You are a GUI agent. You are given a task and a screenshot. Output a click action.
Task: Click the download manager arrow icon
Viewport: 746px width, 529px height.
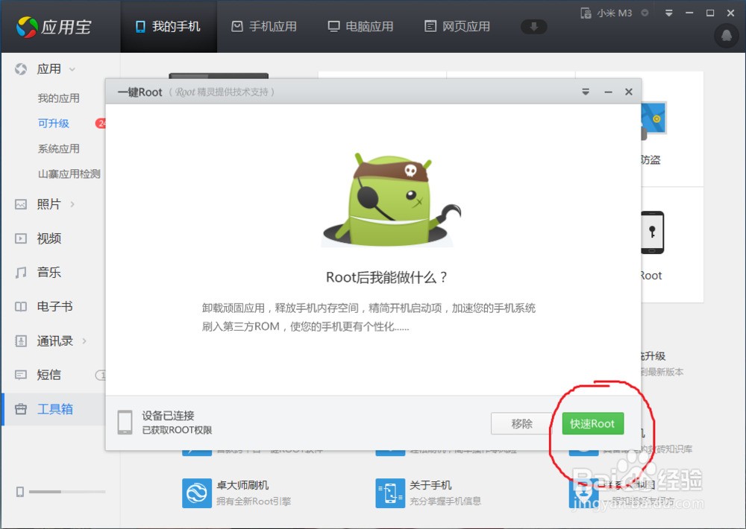[534, 27]
